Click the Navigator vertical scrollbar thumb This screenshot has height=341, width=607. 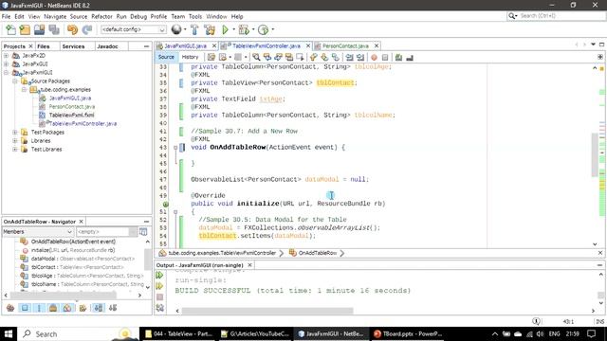click(x=148, y=259)
